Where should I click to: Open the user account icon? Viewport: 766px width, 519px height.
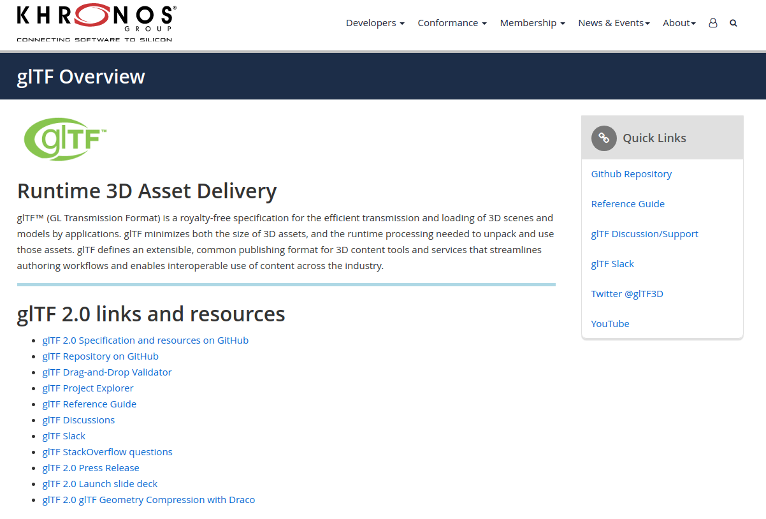713,23
